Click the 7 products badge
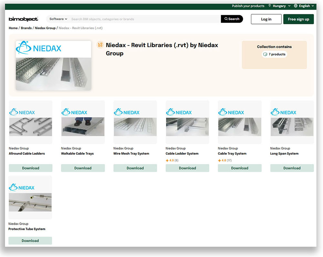The height and width of the screenshot is (257, 323). (x=274, y=54)
